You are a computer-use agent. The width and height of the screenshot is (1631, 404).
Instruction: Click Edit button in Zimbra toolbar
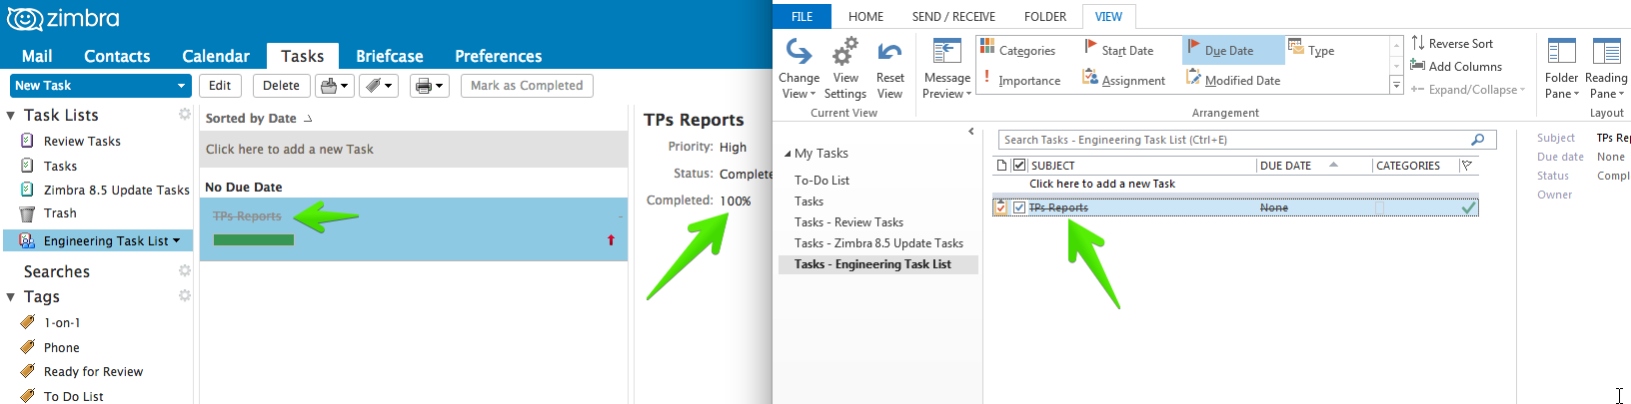pos(220,86)
